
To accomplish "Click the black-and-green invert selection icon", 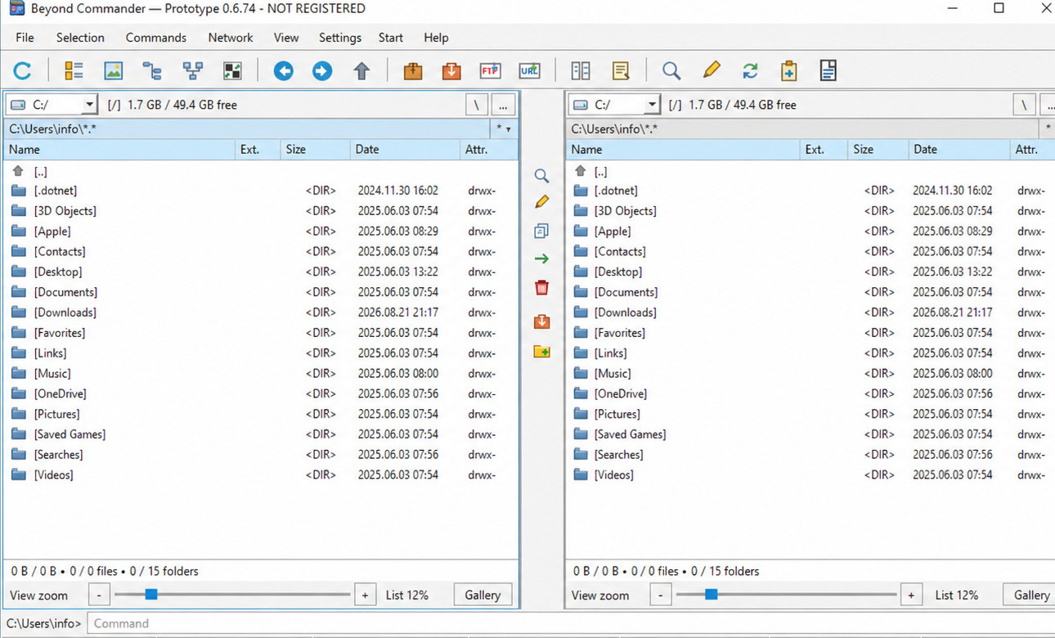I will point(232,71).
